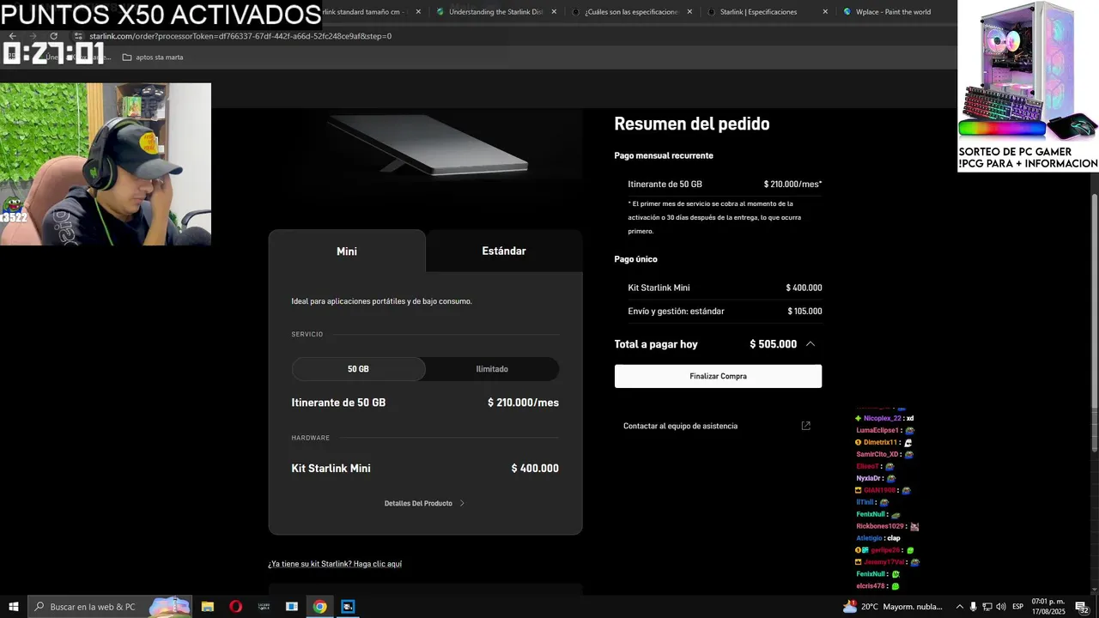This screenshot has width=1099, height=618.
Task: Reload the Starlink order page
Action: coord(53,36)
